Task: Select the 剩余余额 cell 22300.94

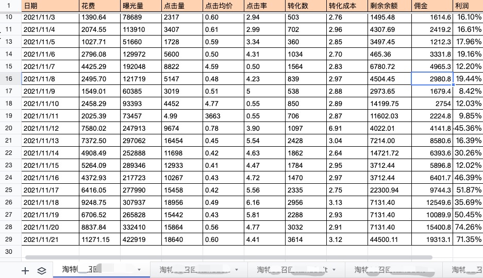Action: pyautogui.click(x=390, y=190)
